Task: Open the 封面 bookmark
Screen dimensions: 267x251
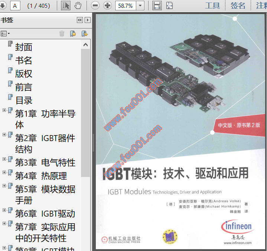Action: [x=24, y=47]
